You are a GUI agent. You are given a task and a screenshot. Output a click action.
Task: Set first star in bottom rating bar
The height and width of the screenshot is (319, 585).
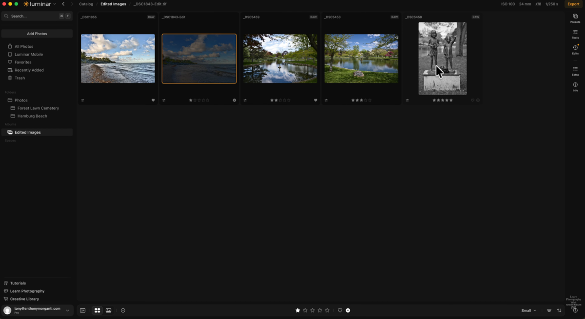click(x=298, y=310)
